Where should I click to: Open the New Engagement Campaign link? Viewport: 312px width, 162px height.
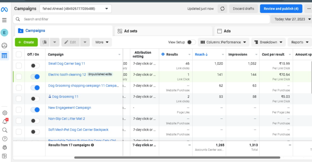69,108
